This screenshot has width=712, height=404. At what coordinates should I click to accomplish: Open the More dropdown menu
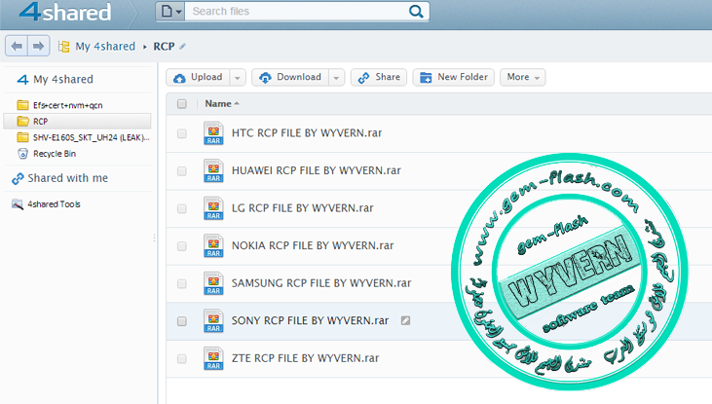523,77
